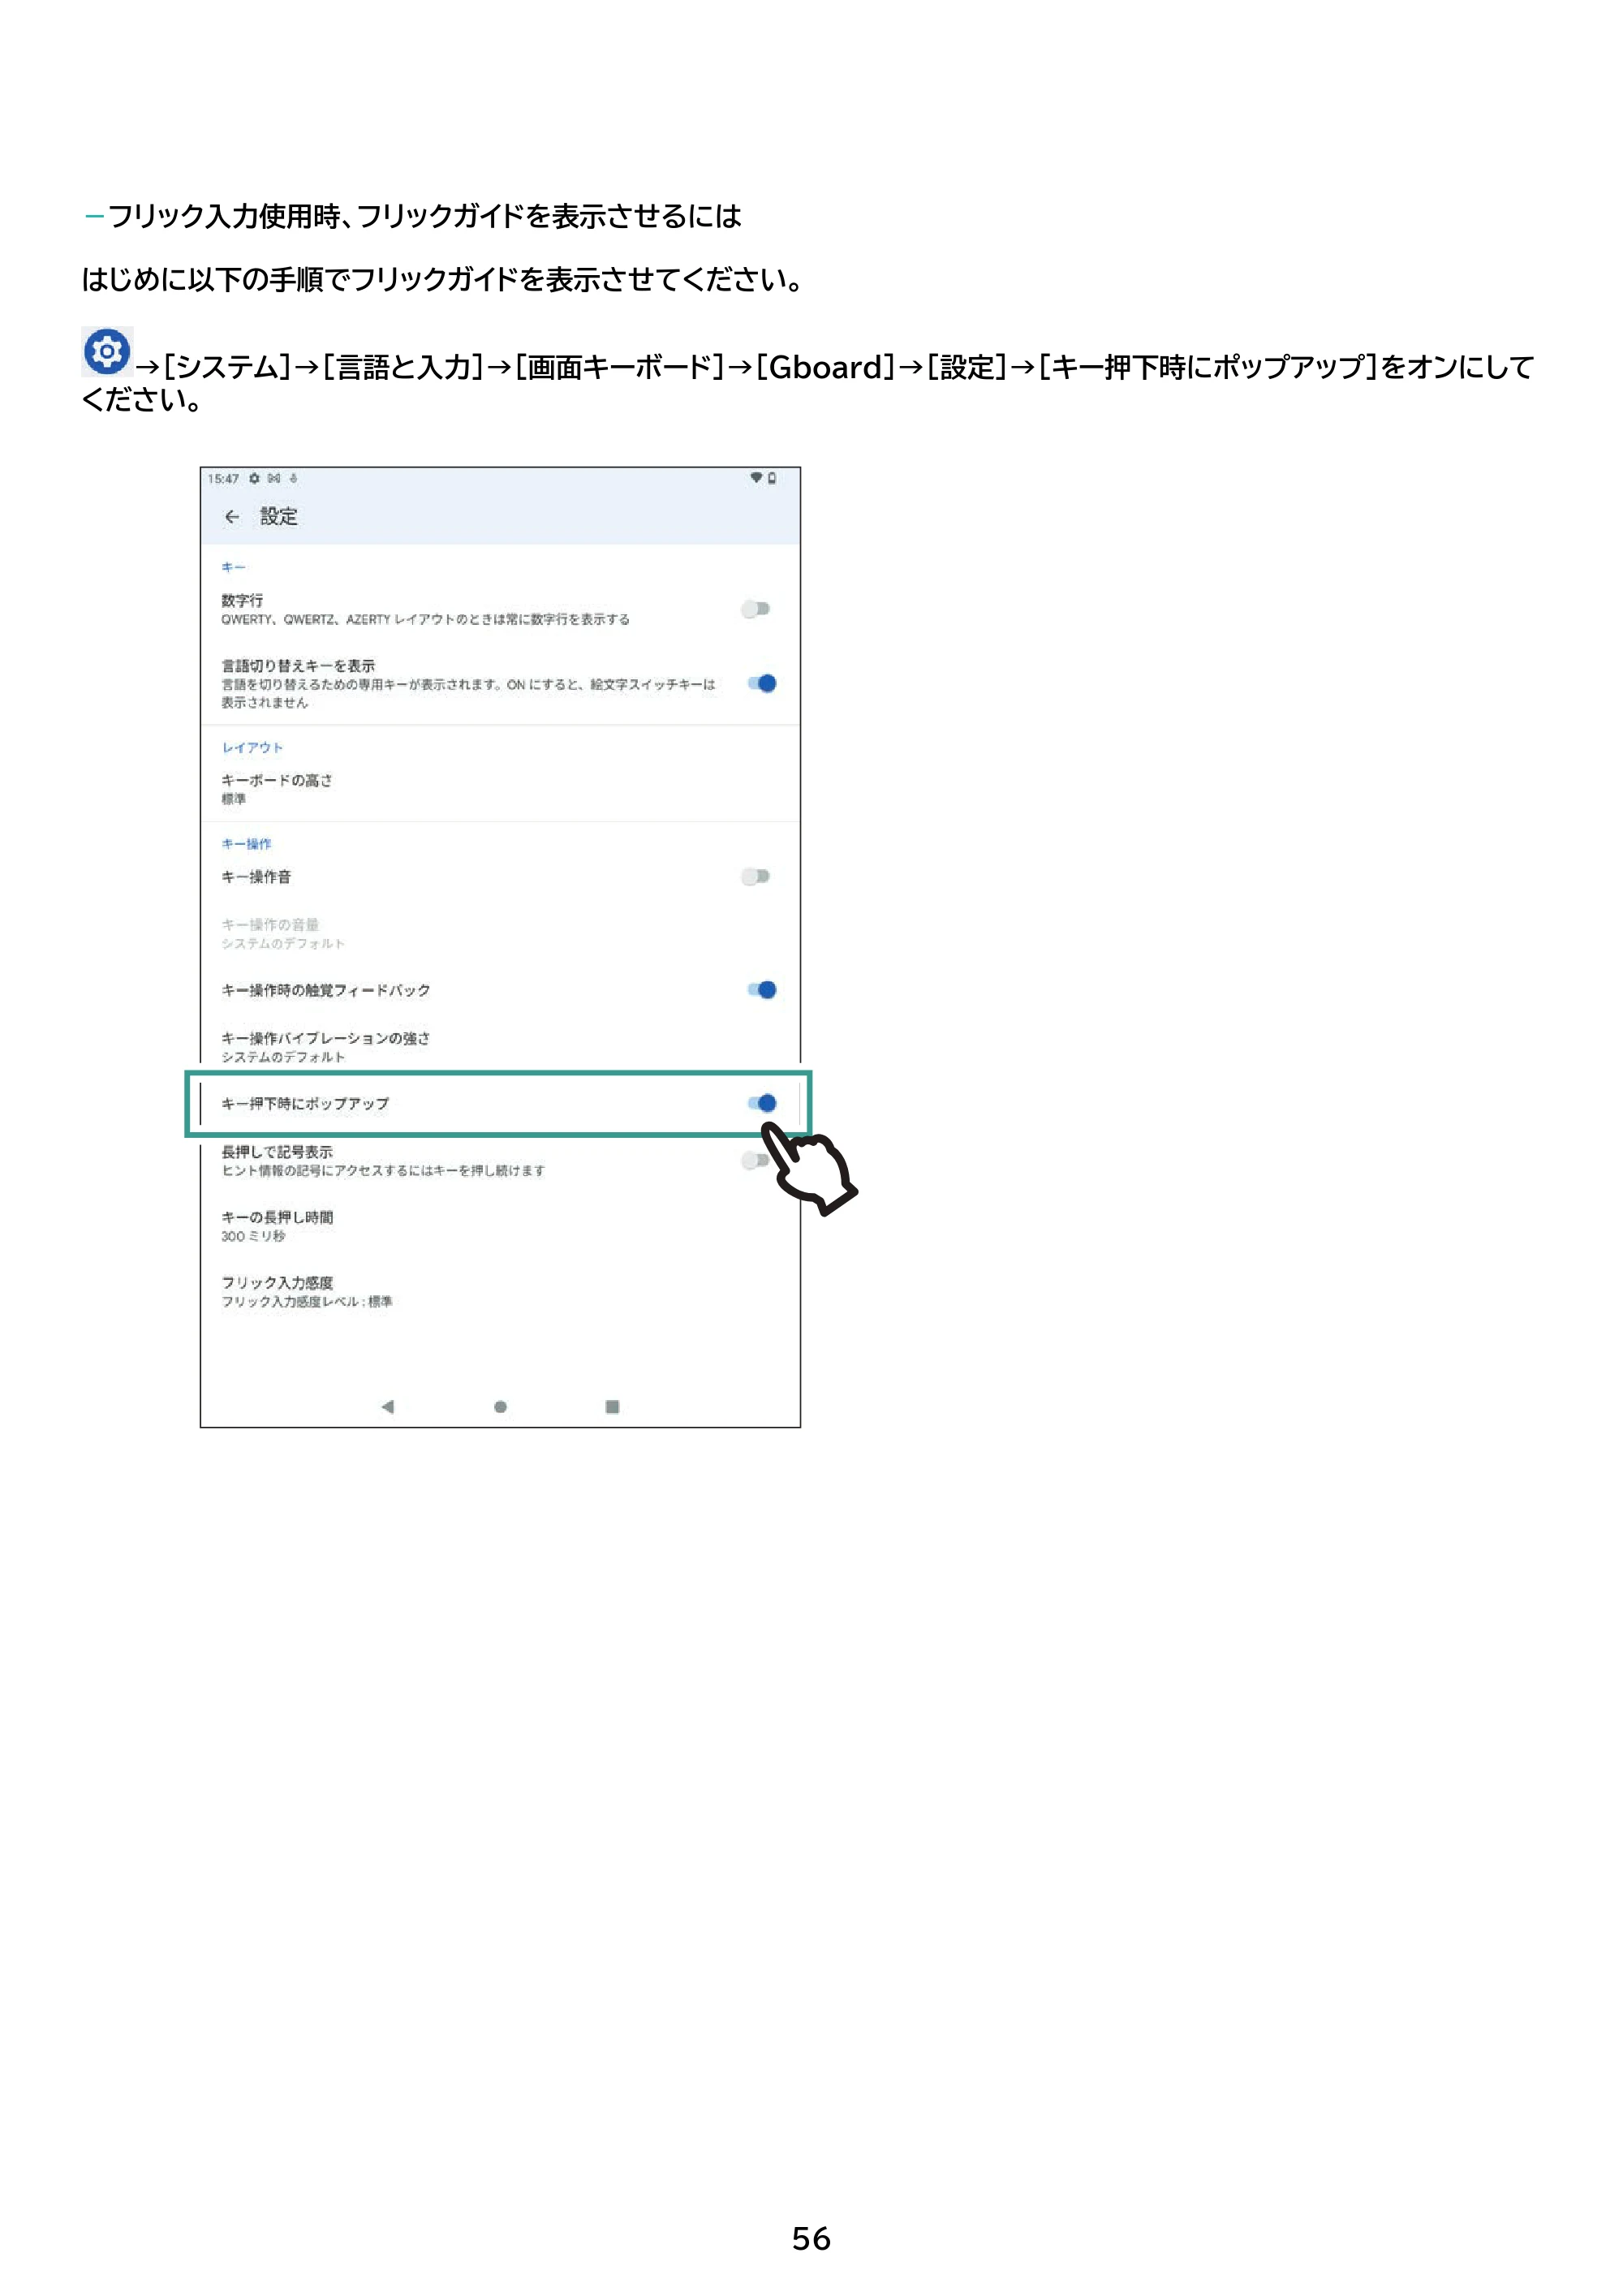Tap the 長押しで記号表示 label

(277, 1152)
